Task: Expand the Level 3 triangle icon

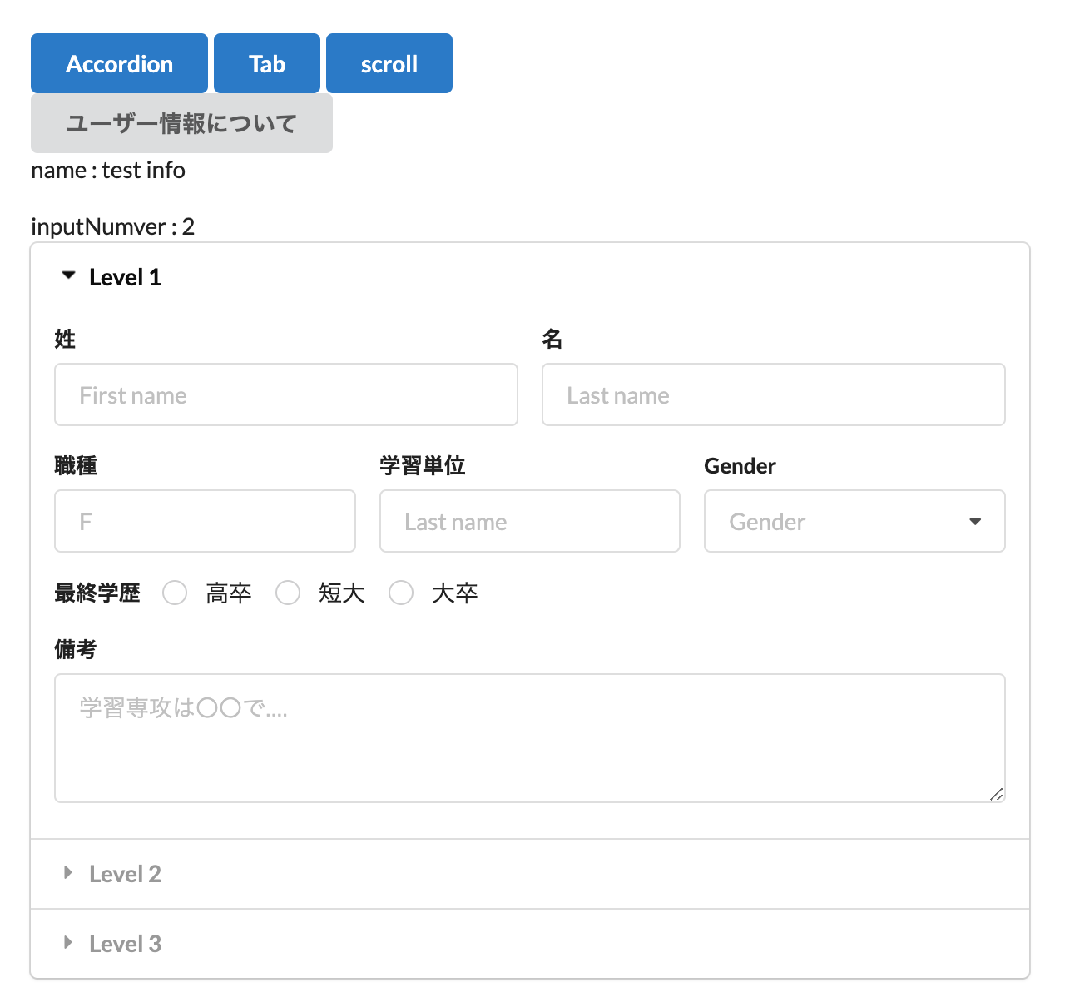Action: pyautogui.click(x=68, y=942)
